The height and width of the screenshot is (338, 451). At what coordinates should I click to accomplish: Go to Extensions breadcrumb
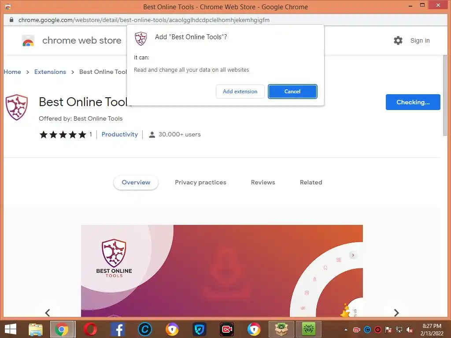50,72
